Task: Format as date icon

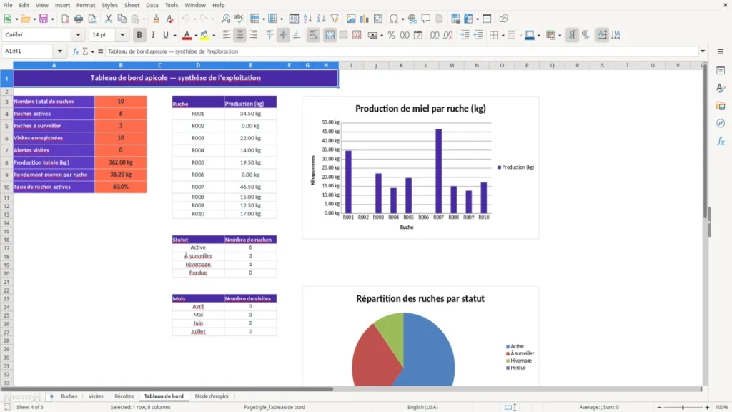Action: (418, 35)
